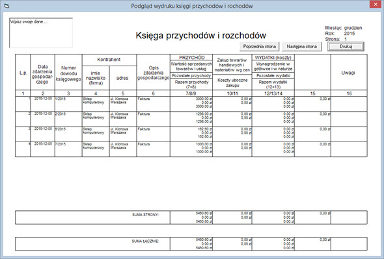This screenshot has width=384, height=259.
Task: Click the 3000,00 zł revenue value in row 1
Action: pos(204,99)
